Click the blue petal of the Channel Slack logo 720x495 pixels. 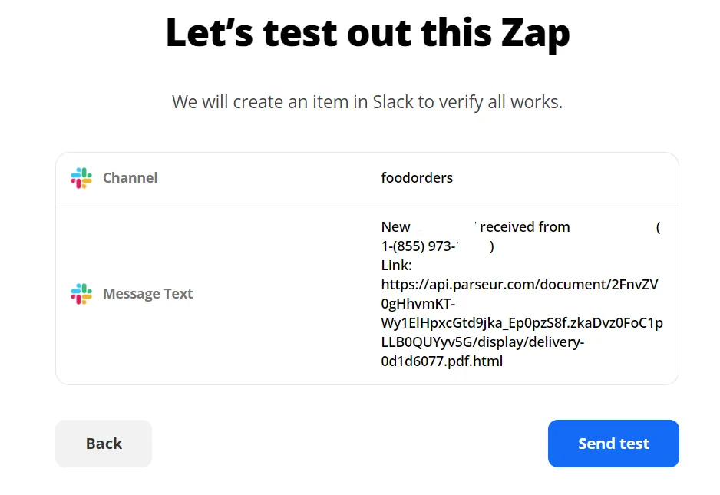pyautogui.click(x=76, y=175)
